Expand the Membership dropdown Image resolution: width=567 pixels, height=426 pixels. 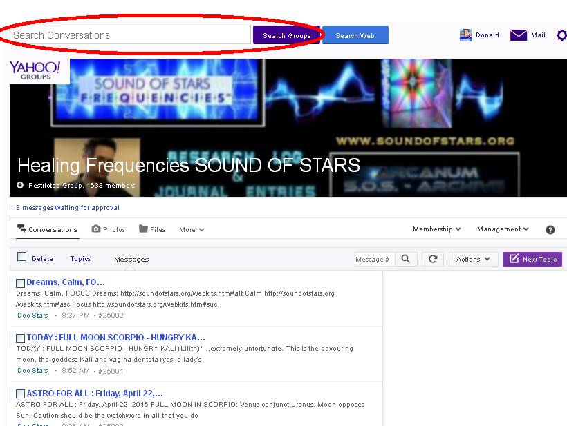[436, 229]
